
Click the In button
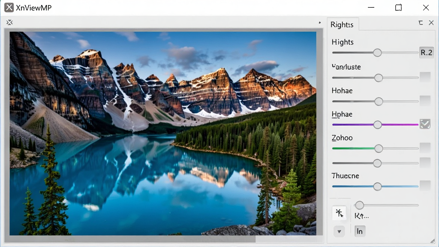coord(360,231)
